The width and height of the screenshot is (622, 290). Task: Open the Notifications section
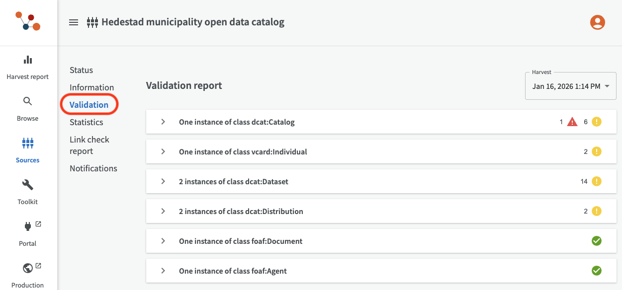93,168
